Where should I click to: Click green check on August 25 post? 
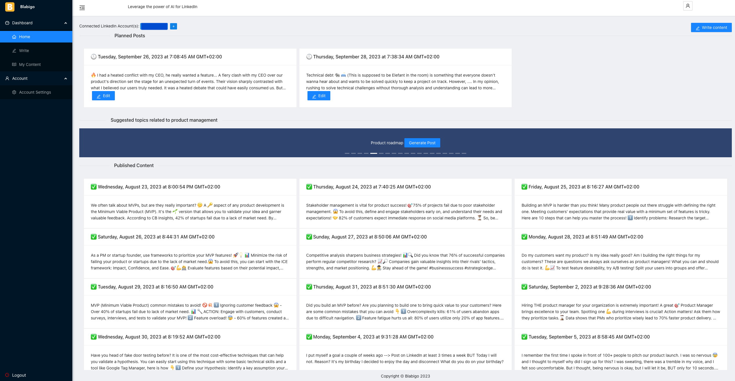click(524, 187)
